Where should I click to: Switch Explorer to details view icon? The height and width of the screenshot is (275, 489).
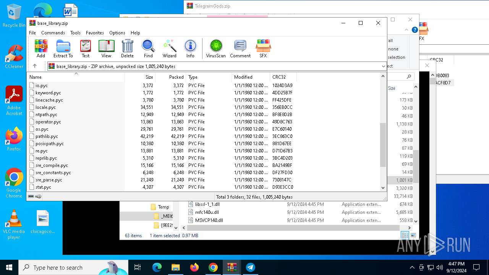(405, 235)
